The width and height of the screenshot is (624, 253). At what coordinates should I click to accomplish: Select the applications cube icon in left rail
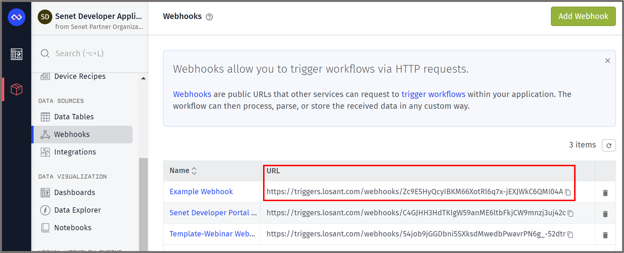(16, 89)
